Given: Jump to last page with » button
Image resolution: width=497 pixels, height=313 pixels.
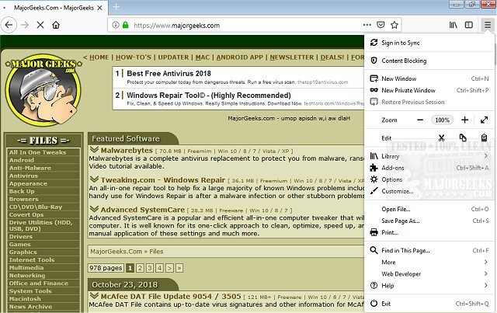Looking at the screenshot, I should (179, 268).
